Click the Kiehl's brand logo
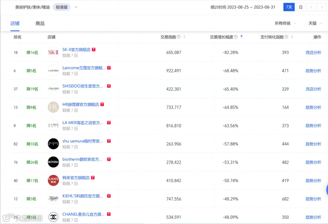The height and width of the screenshot is (224, 328). pyautogui.click(x=53, y=199)
